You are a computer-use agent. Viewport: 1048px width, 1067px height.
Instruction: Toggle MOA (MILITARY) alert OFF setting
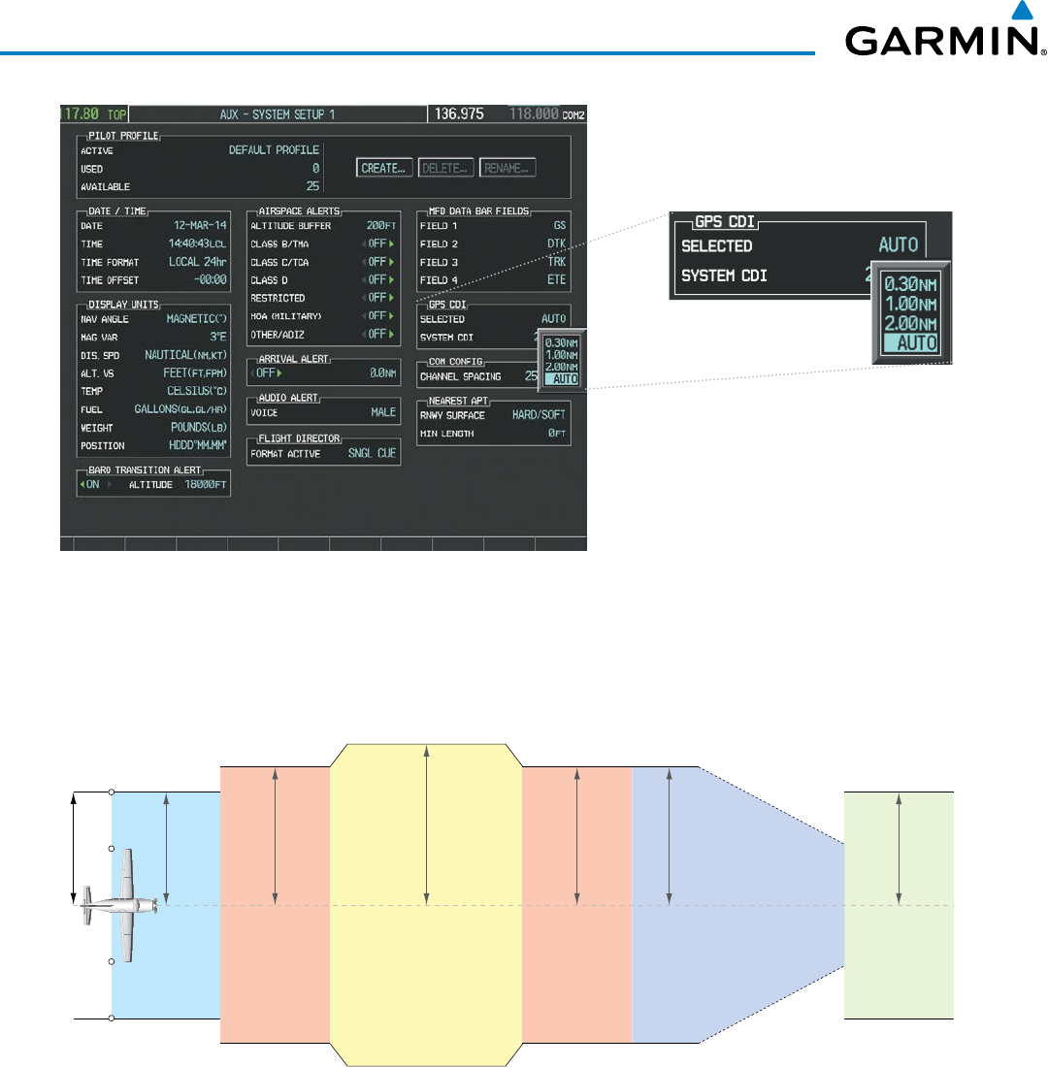pyautogui.click(x=377, y=316)
